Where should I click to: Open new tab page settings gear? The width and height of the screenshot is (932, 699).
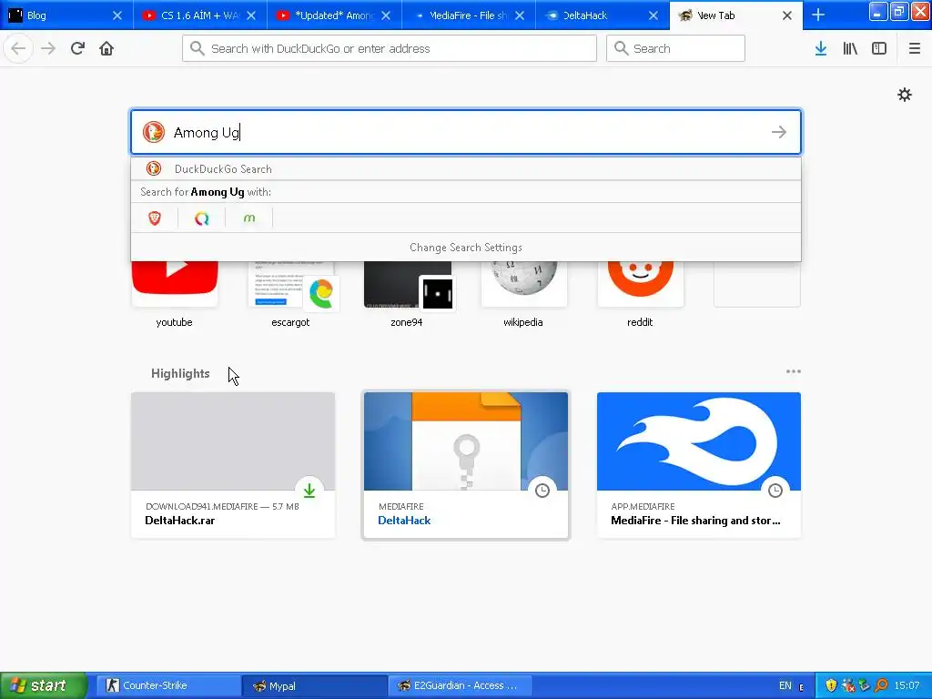coord(904,95)
